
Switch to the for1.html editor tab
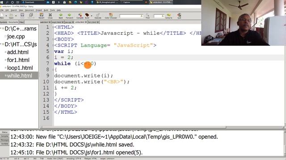(93, 22)
